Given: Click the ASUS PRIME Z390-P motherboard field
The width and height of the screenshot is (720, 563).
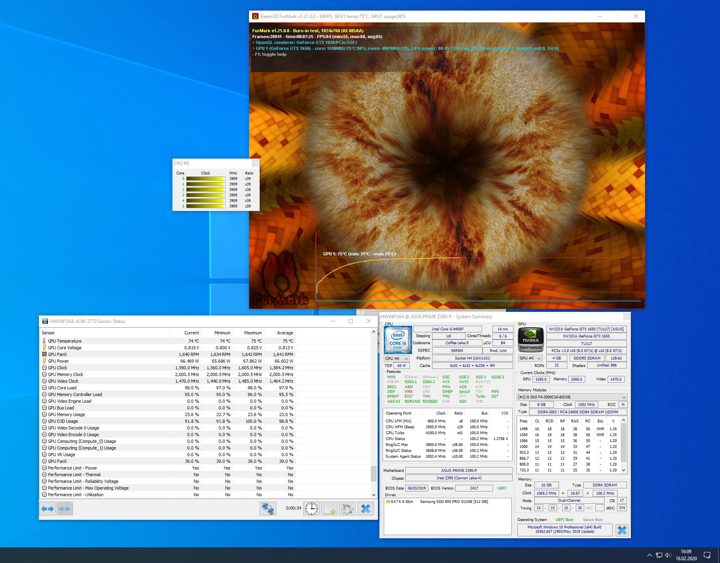Looking at the screenshot, I should [458, 471].
